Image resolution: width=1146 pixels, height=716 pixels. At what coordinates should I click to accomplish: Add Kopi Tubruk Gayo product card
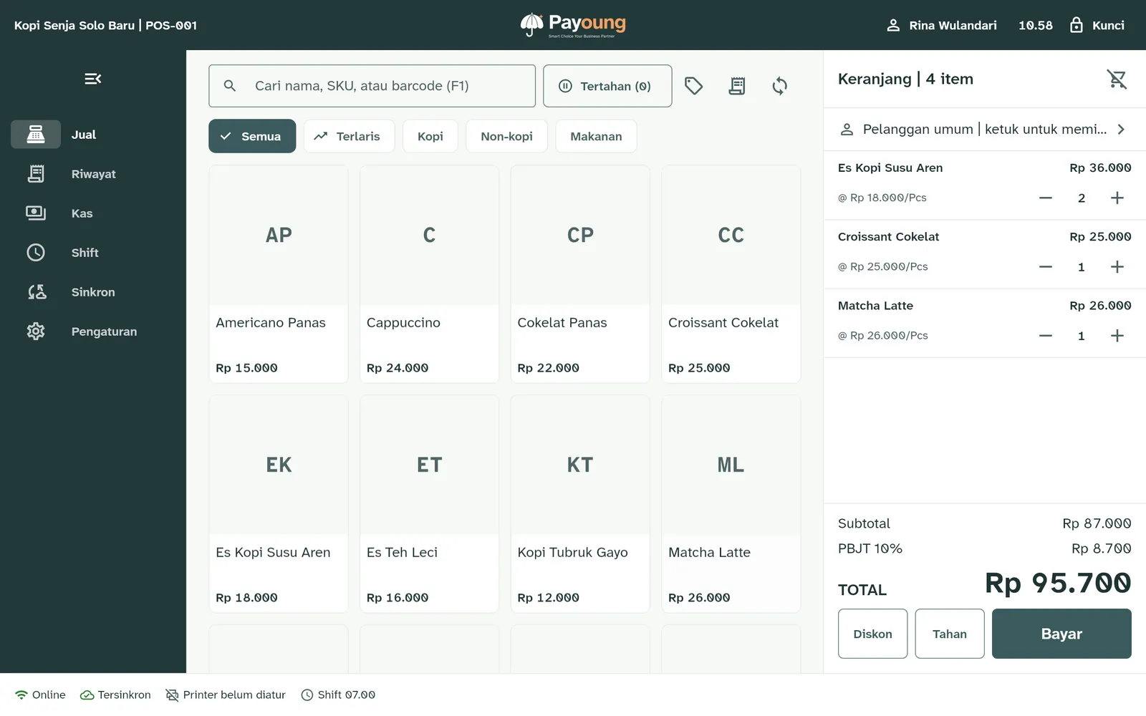click(x=580, y=504)
